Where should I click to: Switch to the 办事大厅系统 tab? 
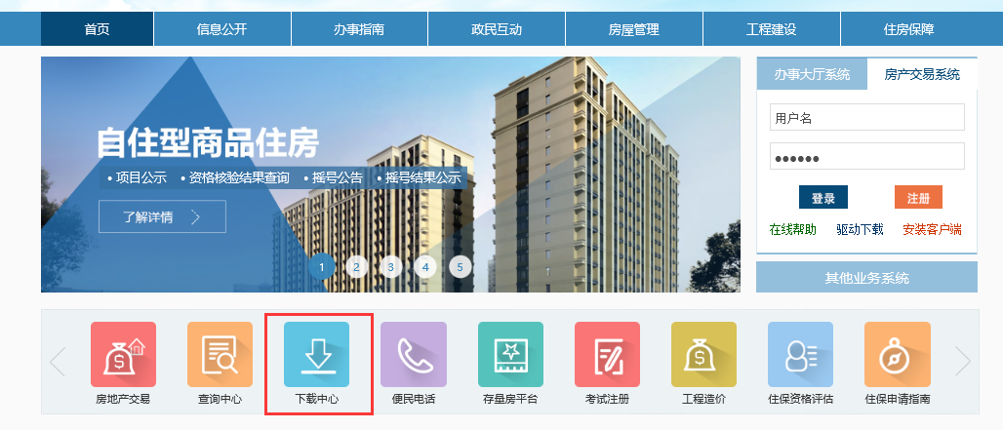pyautogui.click(x=812, y=74)
